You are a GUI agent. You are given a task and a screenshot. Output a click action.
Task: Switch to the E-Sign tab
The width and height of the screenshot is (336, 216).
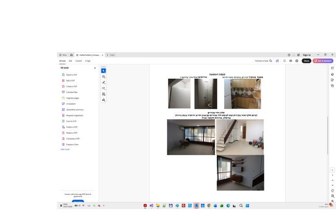[88, 61]
